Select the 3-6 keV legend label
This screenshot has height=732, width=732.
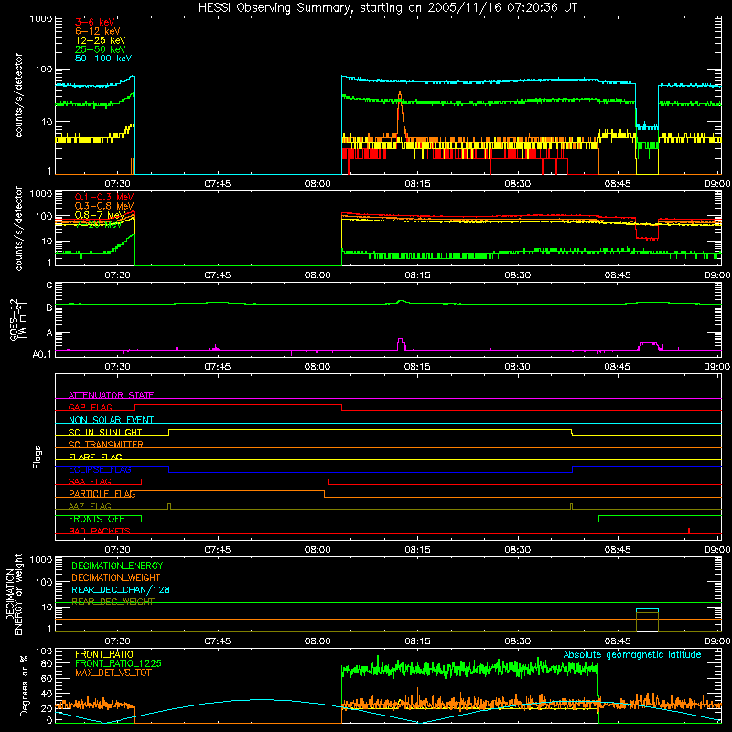click(x=94, y=22)
